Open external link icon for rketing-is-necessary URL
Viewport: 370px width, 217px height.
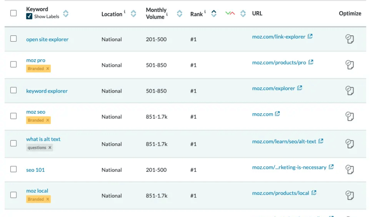[x=331, y=167]
